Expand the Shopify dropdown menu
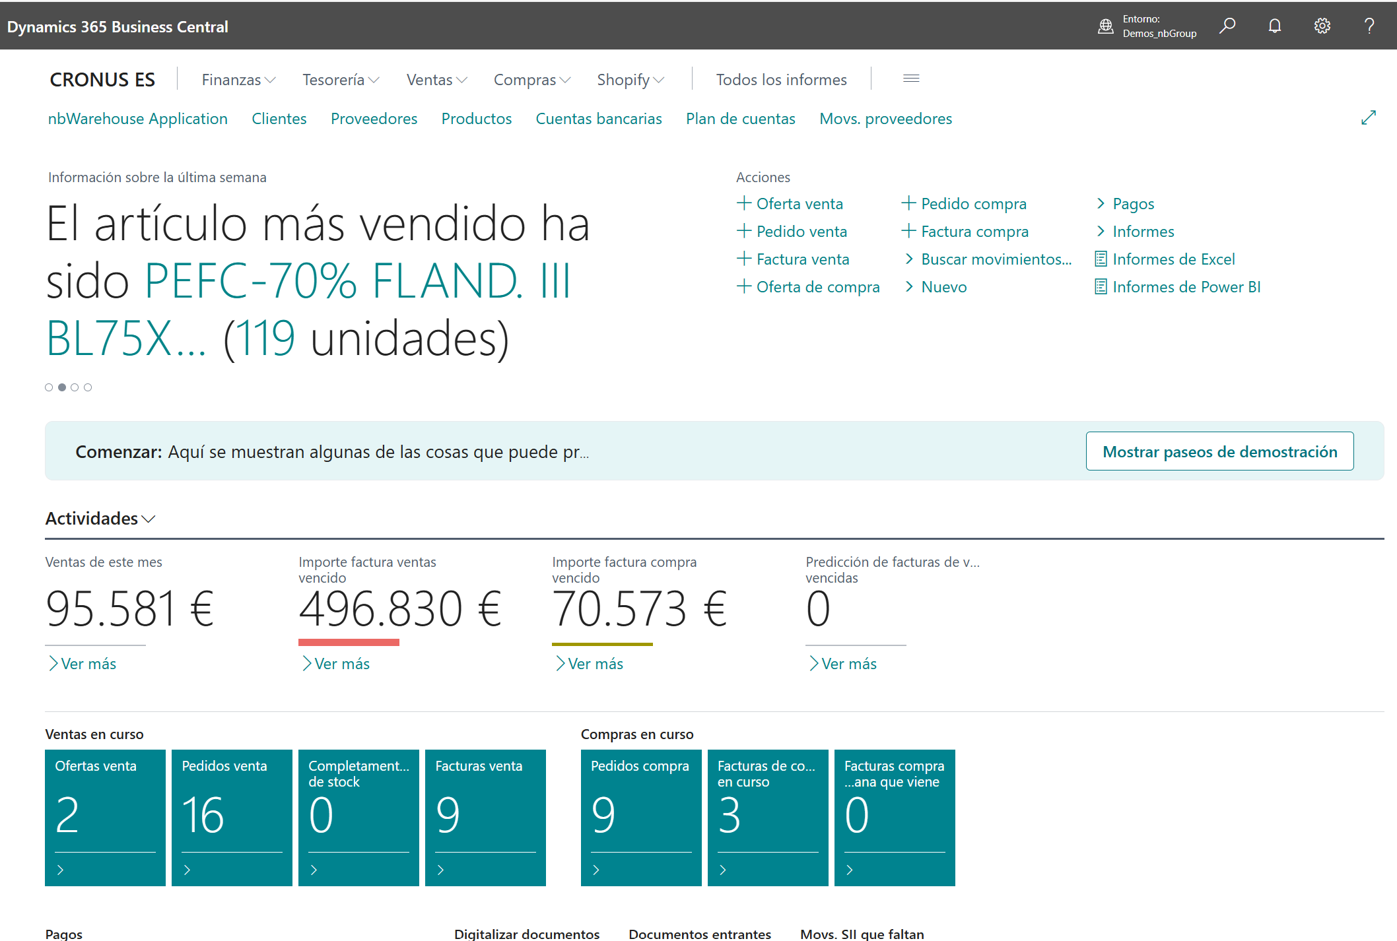Viewport: 1397px width, 941px height. [630, 80]
